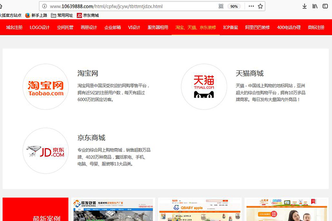
Task: Go to 画册设计 menu item
Action: click(x=89, y=27)
